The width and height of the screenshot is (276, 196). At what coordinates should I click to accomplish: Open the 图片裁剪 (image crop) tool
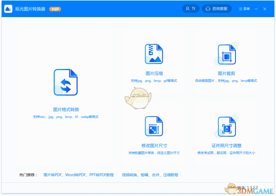[x=227, y=54]
